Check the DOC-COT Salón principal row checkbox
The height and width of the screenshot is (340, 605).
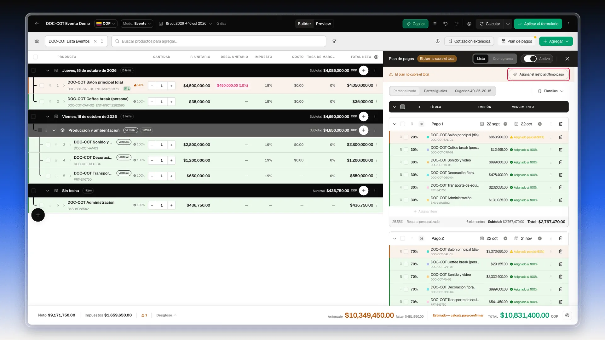click(x=42, y=86)
